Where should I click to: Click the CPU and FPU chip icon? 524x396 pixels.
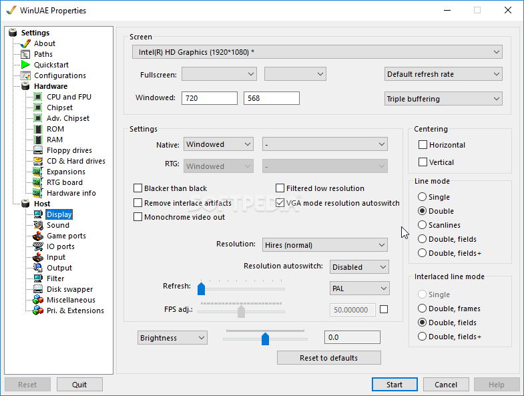[x=38, y=97]
